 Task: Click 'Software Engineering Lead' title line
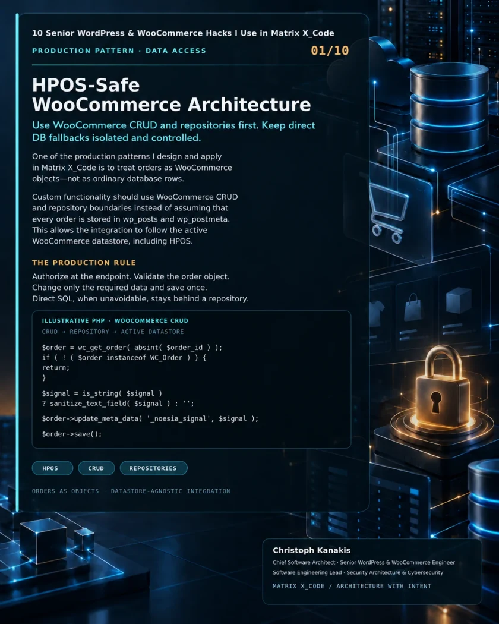(358, 572)
